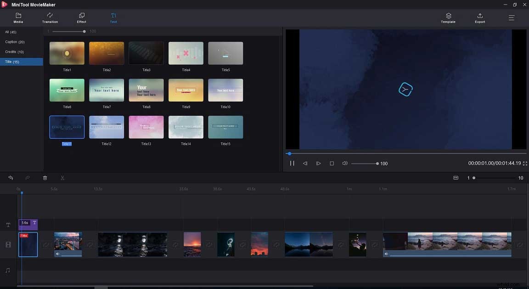Stop playback using the stop icon
529x289 pixels.
pos(332,163)
